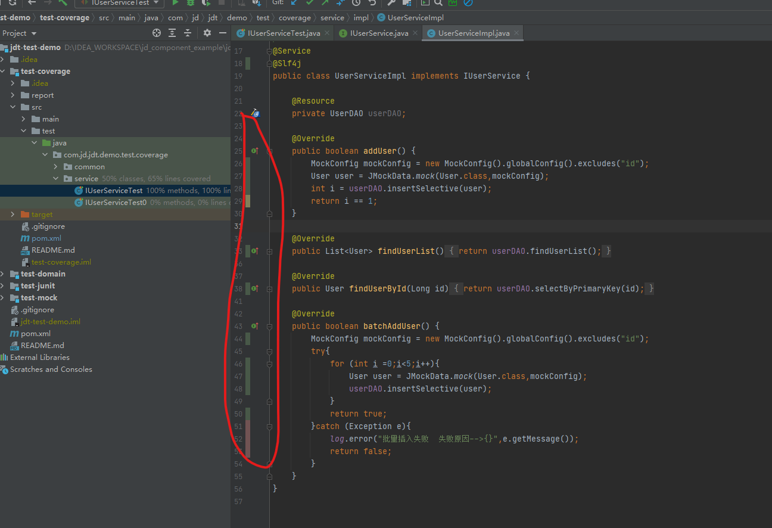Open Project panel gear options
772x528 pixels.
click(x=207, y=33)
